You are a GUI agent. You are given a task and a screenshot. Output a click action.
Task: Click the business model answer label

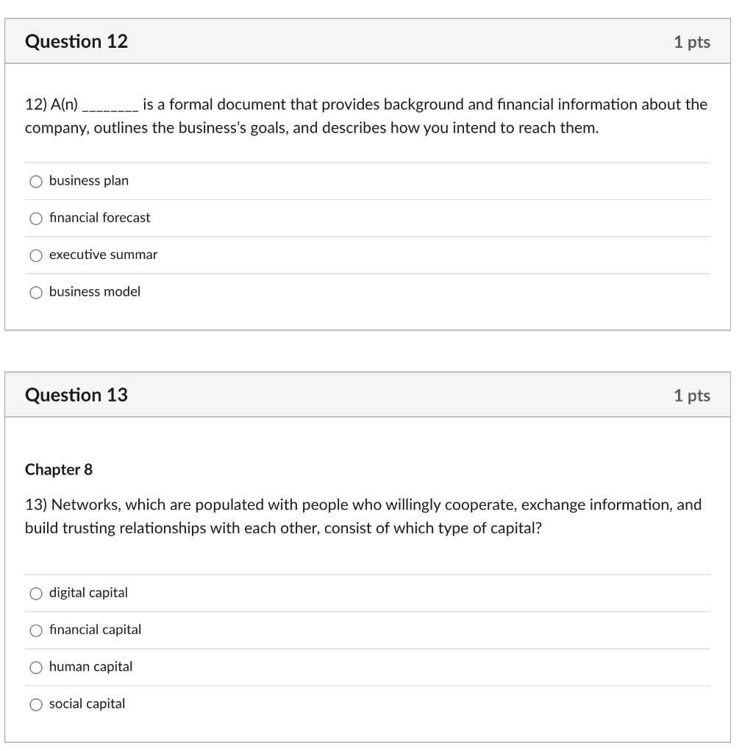pos(95,291)
